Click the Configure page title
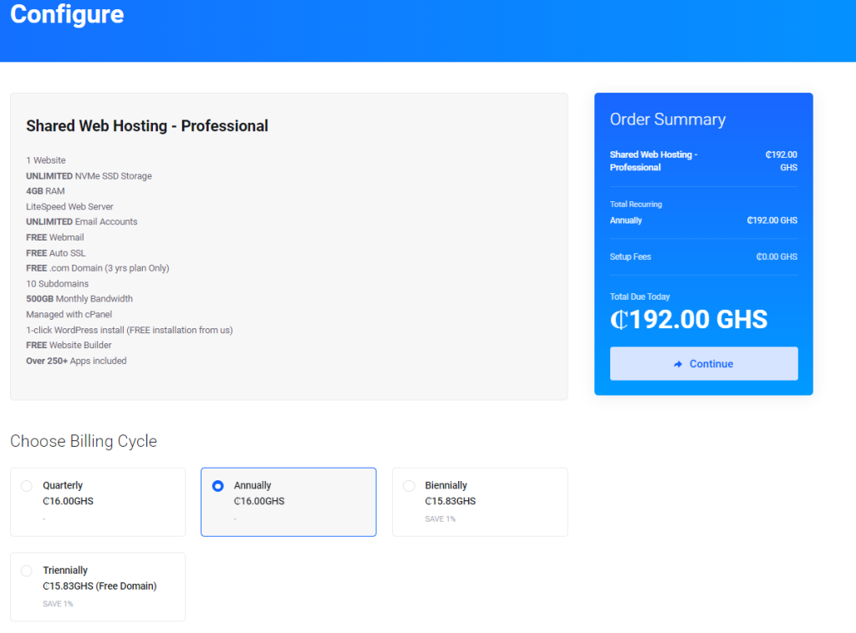Screen dimensions: 856x633 (x=67, y=14)
